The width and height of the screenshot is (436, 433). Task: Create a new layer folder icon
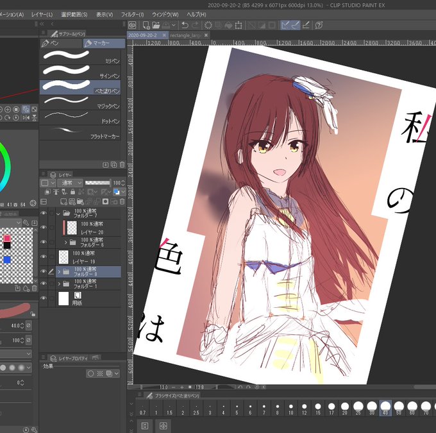click(80, 201)
